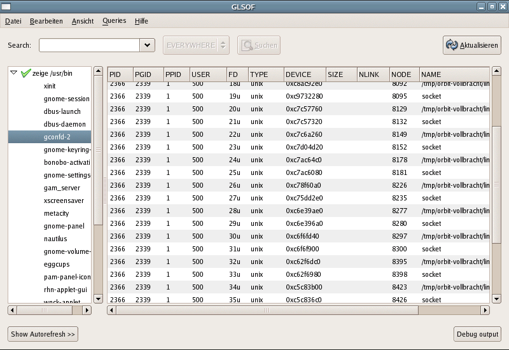Click node value 8398

400,274
